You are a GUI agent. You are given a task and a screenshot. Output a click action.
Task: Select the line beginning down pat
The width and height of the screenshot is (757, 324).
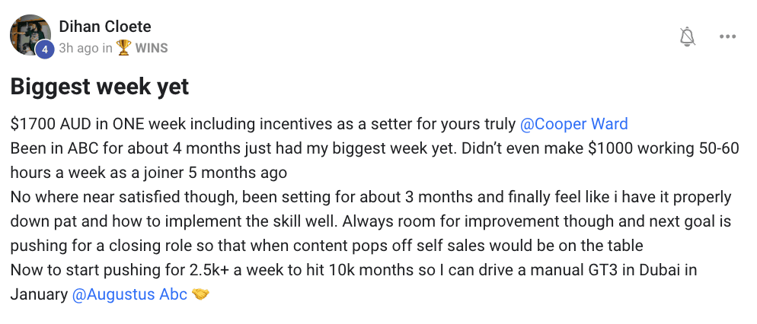coord(371,221)
